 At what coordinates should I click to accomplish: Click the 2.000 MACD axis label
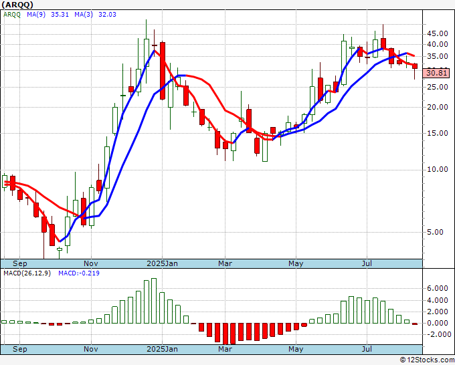tap(438, 312)
